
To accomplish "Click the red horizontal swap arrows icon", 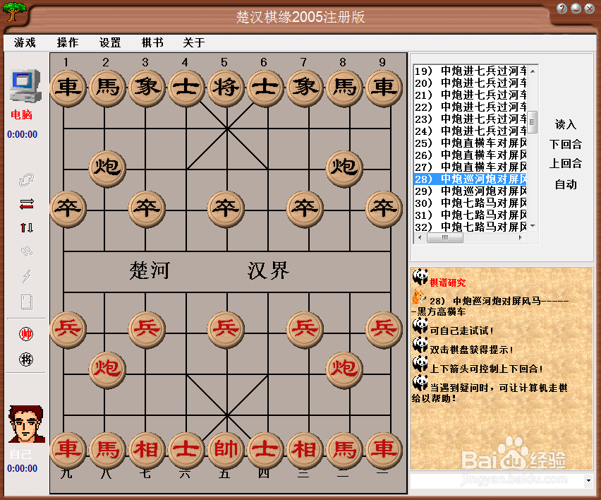I will 26,204.
